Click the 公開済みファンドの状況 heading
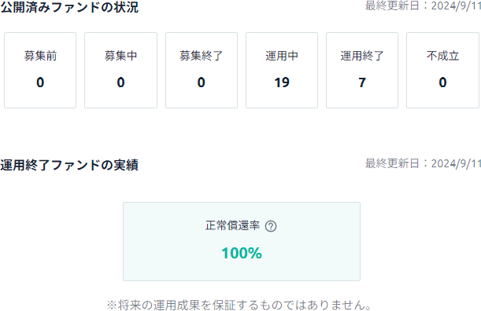The height and width of the screenshot is (311, 481). click(69, 7)
